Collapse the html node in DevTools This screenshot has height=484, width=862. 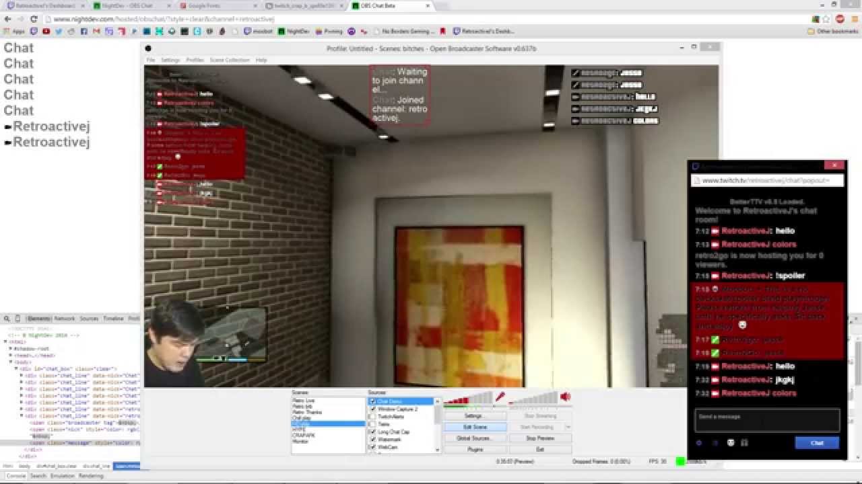tap(6, 341)
